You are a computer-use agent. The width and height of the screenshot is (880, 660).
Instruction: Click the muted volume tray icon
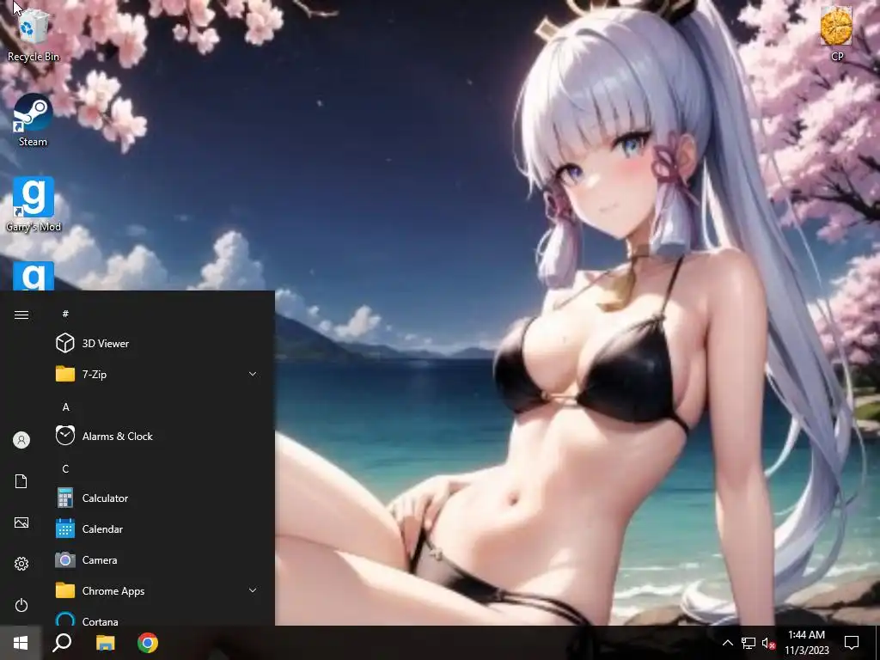click(x=768, y=643)
